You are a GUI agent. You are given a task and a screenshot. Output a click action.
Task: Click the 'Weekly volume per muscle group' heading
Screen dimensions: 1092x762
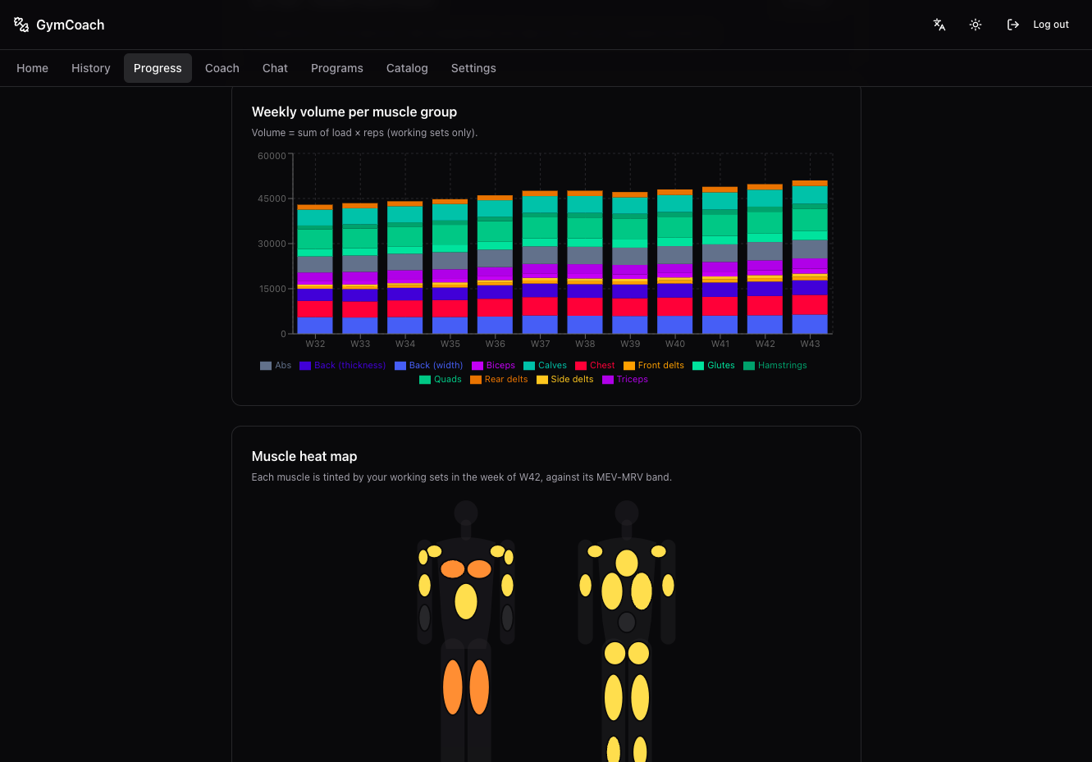(x=354, y=112)
